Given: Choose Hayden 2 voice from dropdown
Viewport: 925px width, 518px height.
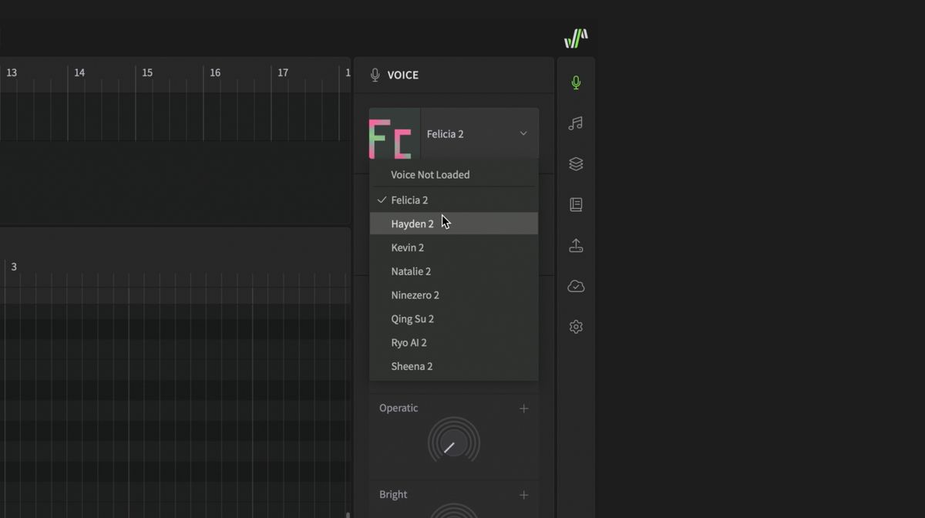Looking at the screenshot, I should 454,224.
